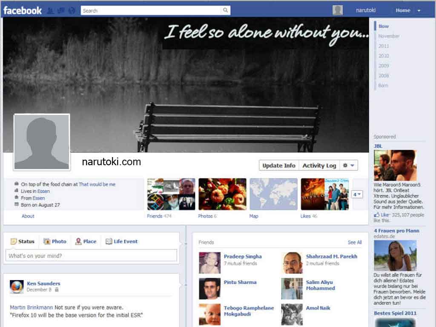This screenshot has height=327, width=436.
Task: Click the 'Photos 6' label
Action: coord(207,216)
